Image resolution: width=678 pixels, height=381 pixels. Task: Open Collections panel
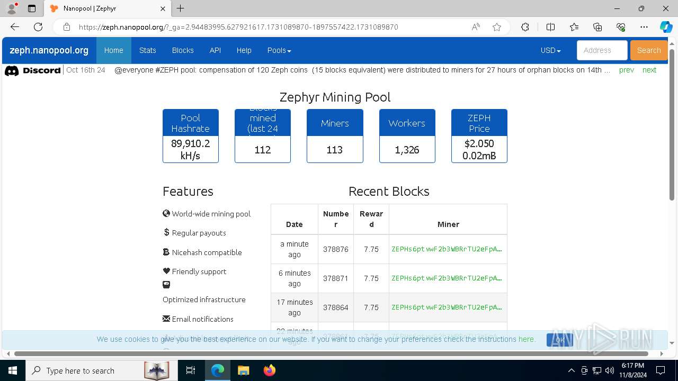click(597, 27)
